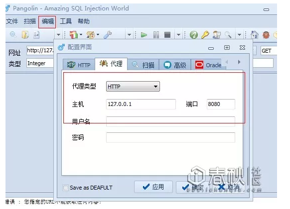Open the 帮助 menu
Image resolution: width=290 pixels, height=209 pixels.
(84, 21)
